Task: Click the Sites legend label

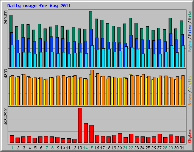Action: pos(189,100)
